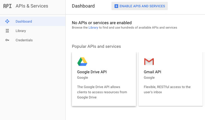Open the Dashboard menu item
The width and height of the screenshot is (205, 120).
33,21
